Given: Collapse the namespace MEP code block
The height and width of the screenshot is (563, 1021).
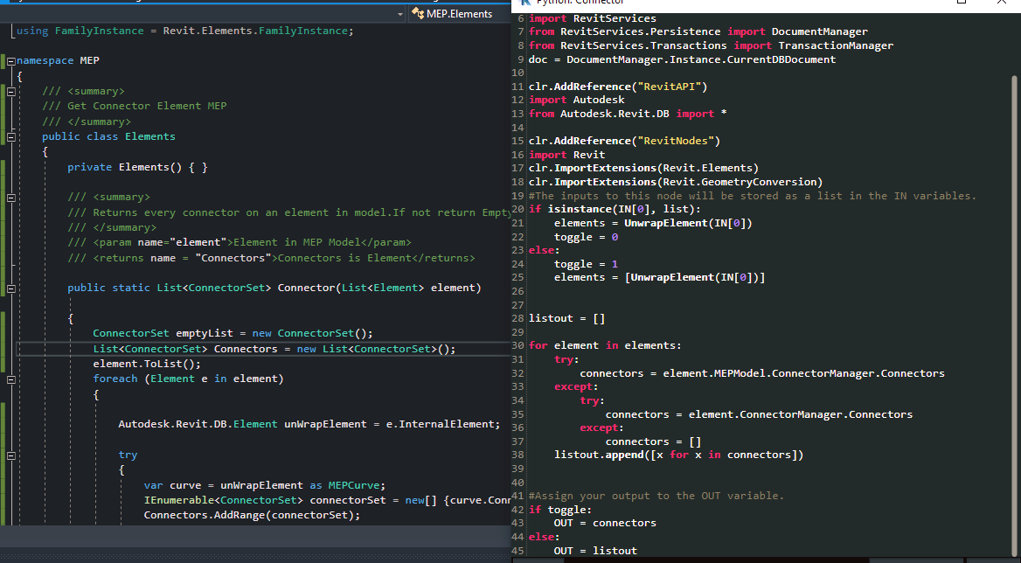Looking at the screenshot, I should click(11, 60).
